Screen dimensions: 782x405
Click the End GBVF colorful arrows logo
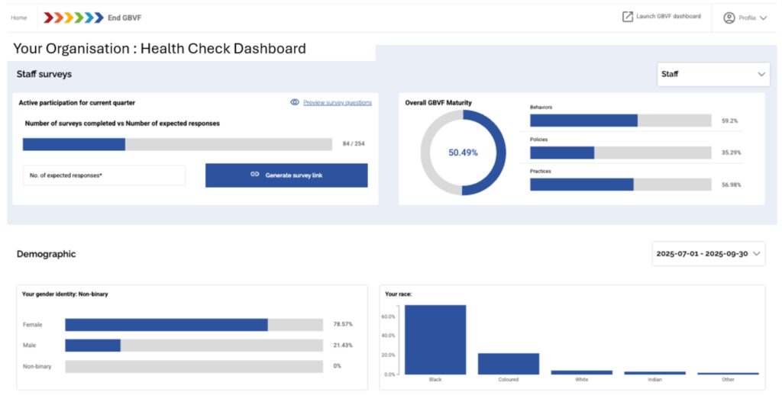(74, 18)
